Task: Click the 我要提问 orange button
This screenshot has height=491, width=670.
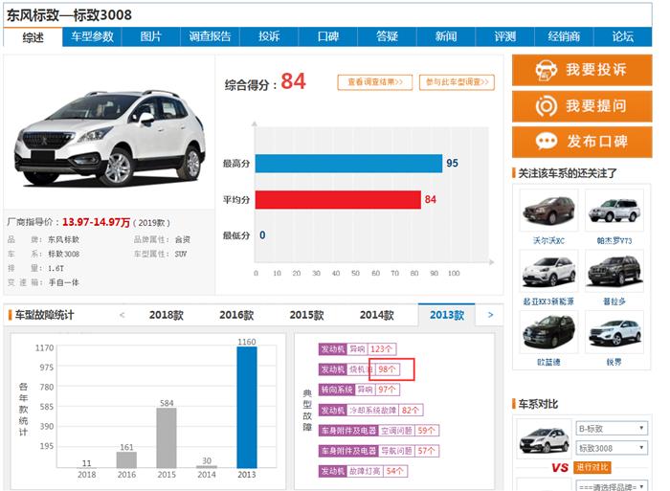Action: click(582, 106)
